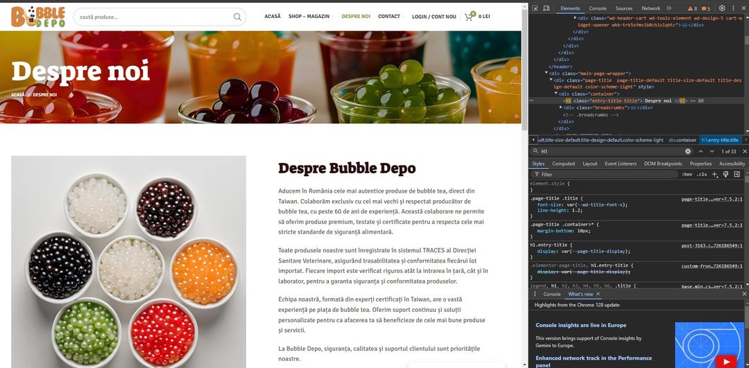The image size is (749, 368).
Task: Open DevTools three-dot customize menu
Action: [732, 8]
